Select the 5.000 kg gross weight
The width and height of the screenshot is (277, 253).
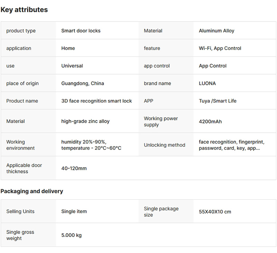71,235
